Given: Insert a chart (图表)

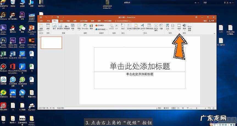Looking at the screenshot, I should pyautogui.click(x=91, y=27).
